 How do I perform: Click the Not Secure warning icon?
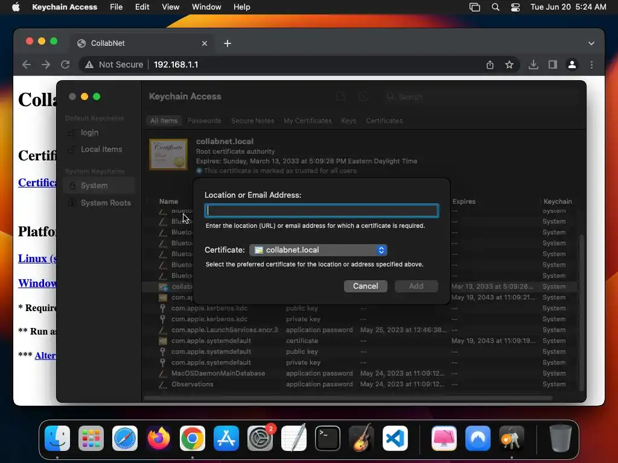click(x=89, y=65)
